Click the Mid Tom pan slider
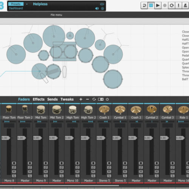This screenshot has width=189, height=189. click(41, 122)
